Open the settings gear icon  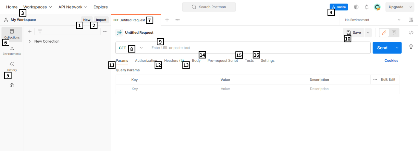pyautogui.click(x=356, y=7)
